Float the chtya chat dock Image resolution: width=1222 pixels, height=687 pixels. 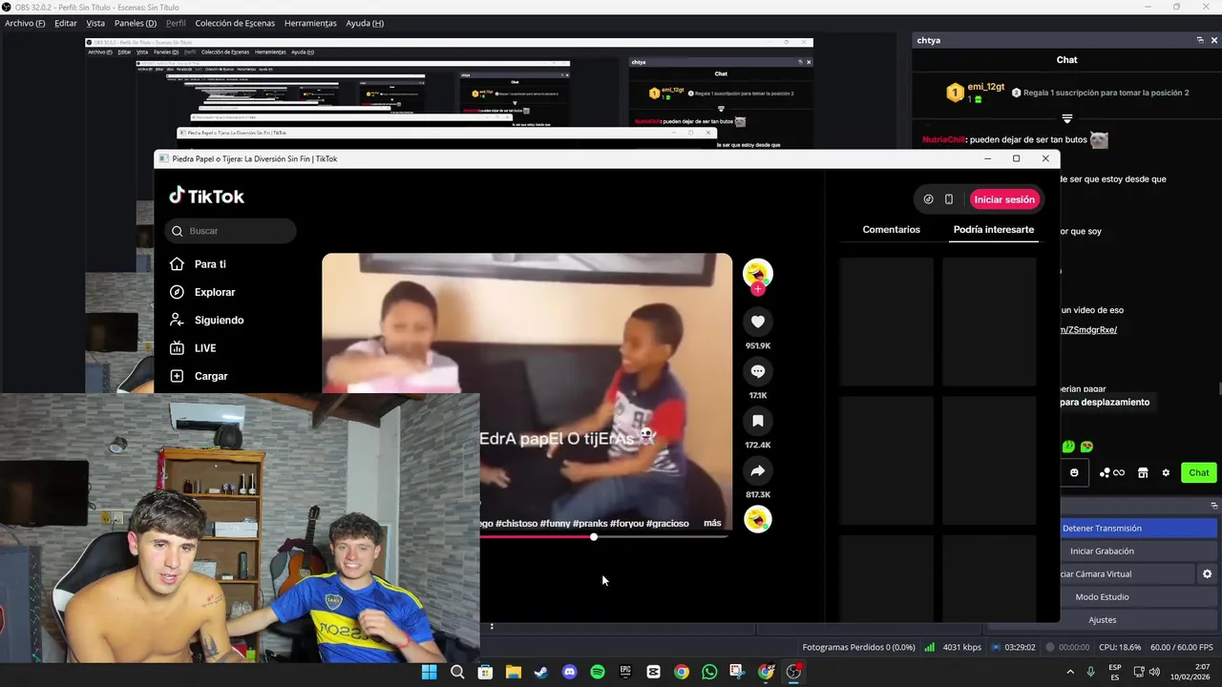click(x=1200, y=40)
